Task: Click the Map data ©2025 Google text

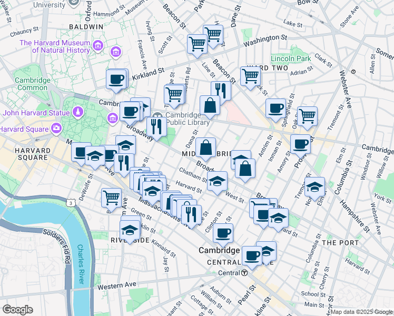Action: click(x=361, y=312)
